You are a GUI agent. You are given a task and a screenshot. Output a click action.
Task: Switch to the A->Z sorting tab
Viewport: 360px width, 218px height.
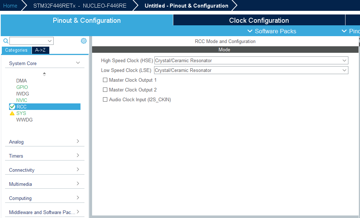(x=40, y=50)
